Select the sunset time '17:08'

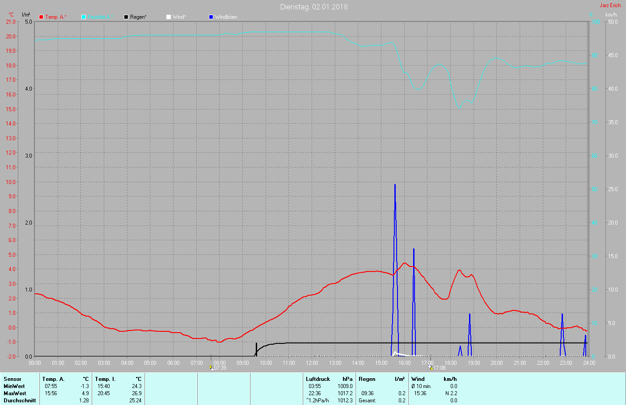coord(440,368)
